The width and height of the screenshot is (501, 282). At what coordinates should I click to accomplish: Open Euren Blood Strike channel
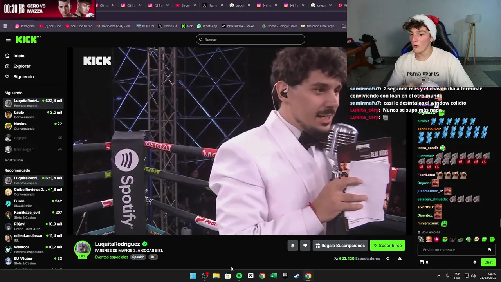click(33, 203)
